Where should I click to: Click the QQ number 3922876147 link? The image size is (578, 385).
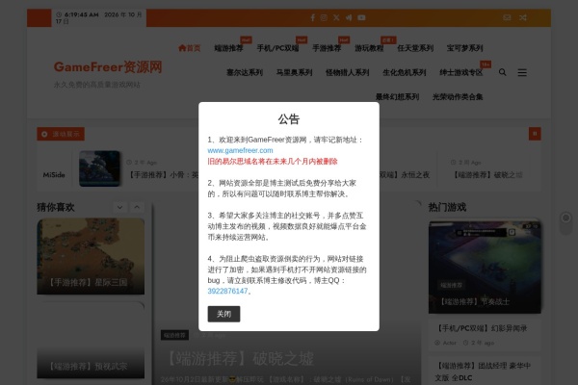click(227, 291)
